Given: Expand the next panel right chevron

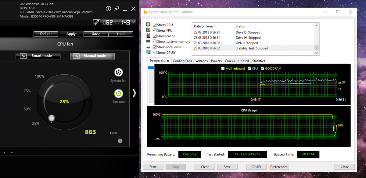Looking at the screenshot, I should tap(134, 93).
